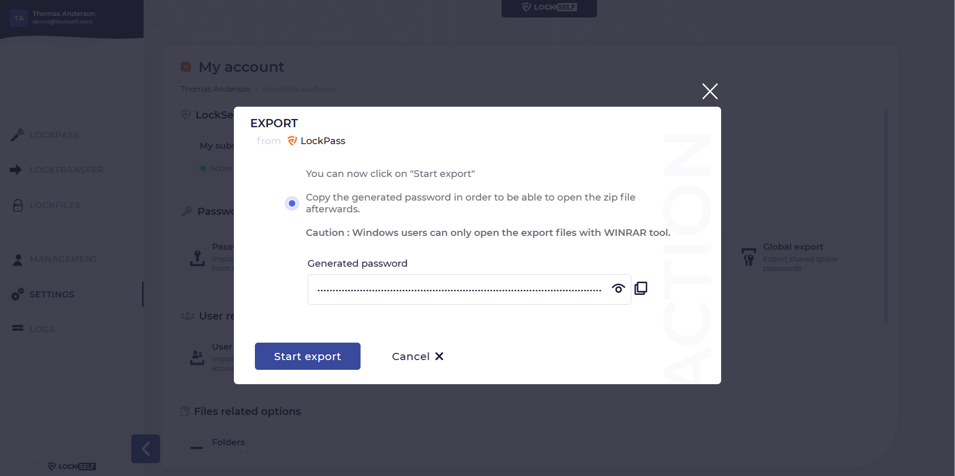Collapse the sidebar with the chevron arrow

[x=145, y=448]
